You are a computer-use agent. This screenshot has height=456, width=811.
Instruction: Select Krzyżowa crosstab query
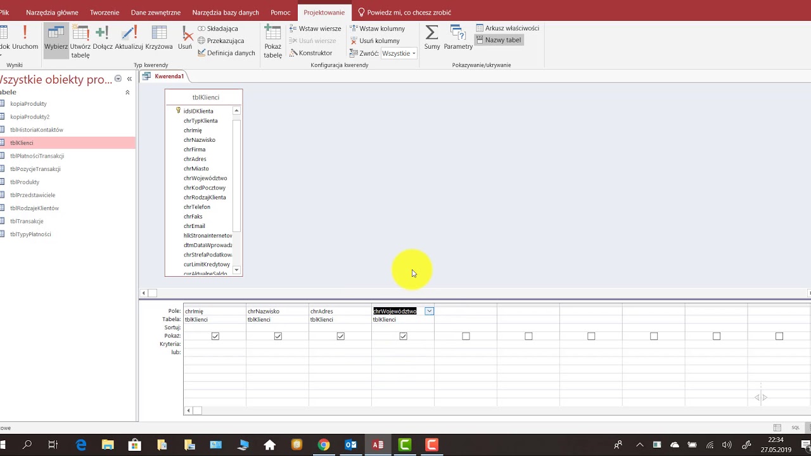coord(159,38)
